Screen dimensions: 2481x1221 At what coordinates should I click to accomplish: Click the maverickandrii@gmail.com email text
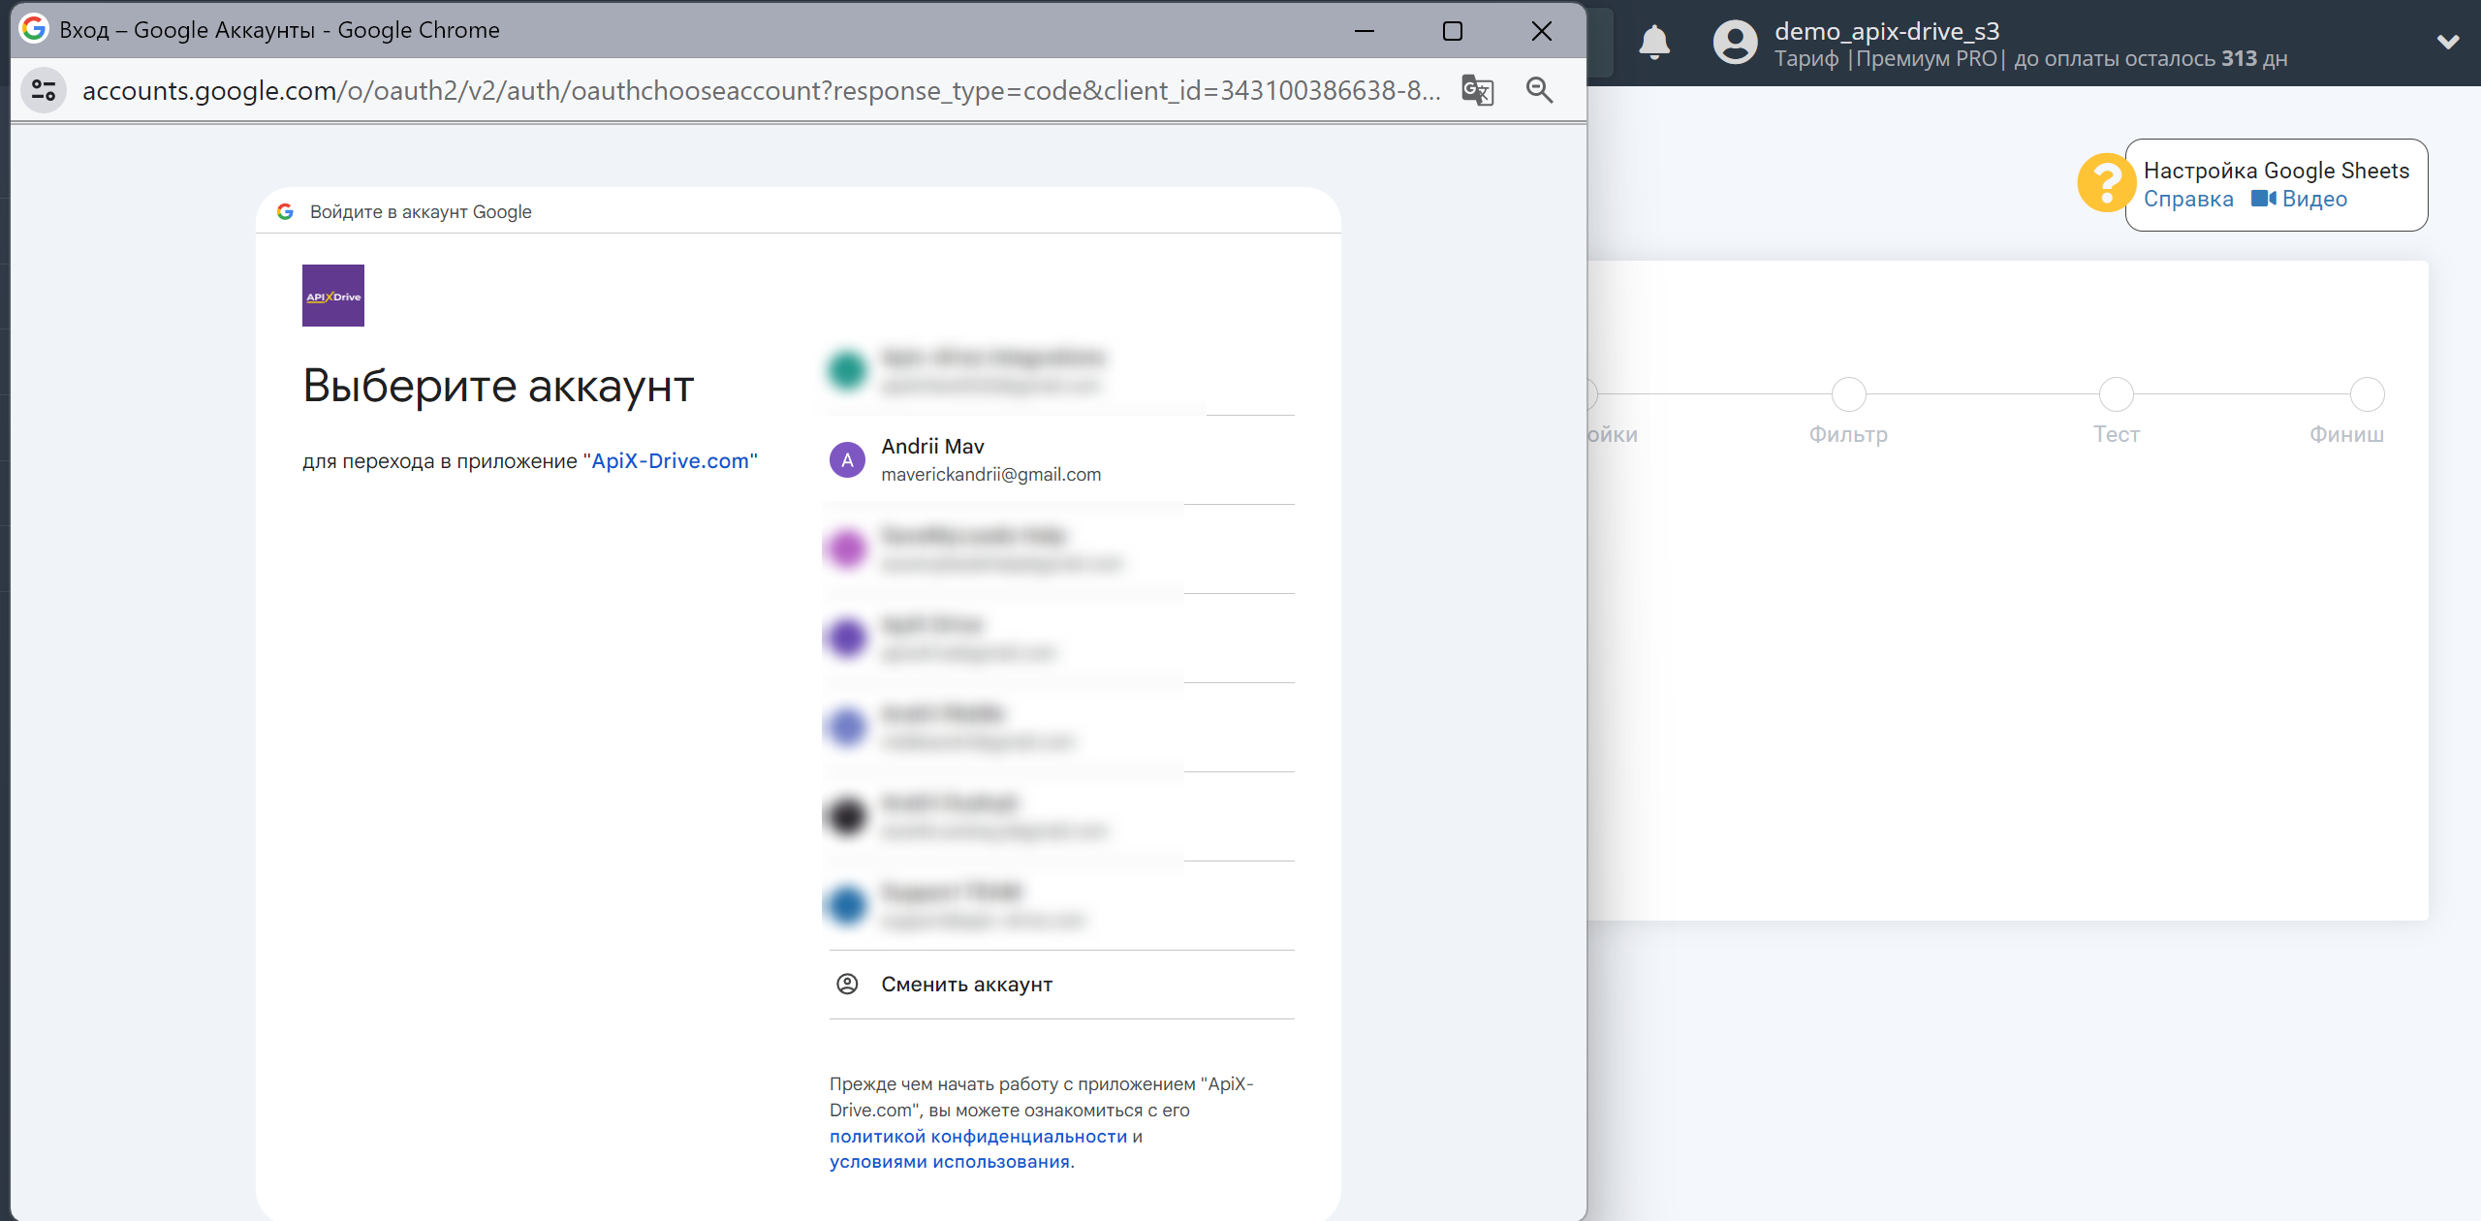pos(990,474)
